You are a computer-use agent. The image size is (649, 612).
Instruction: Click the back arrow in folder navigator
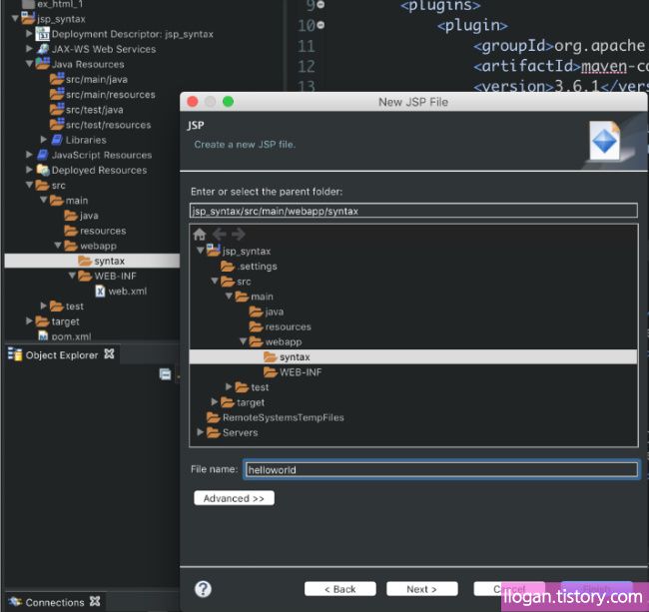click(x=219, y=235)
